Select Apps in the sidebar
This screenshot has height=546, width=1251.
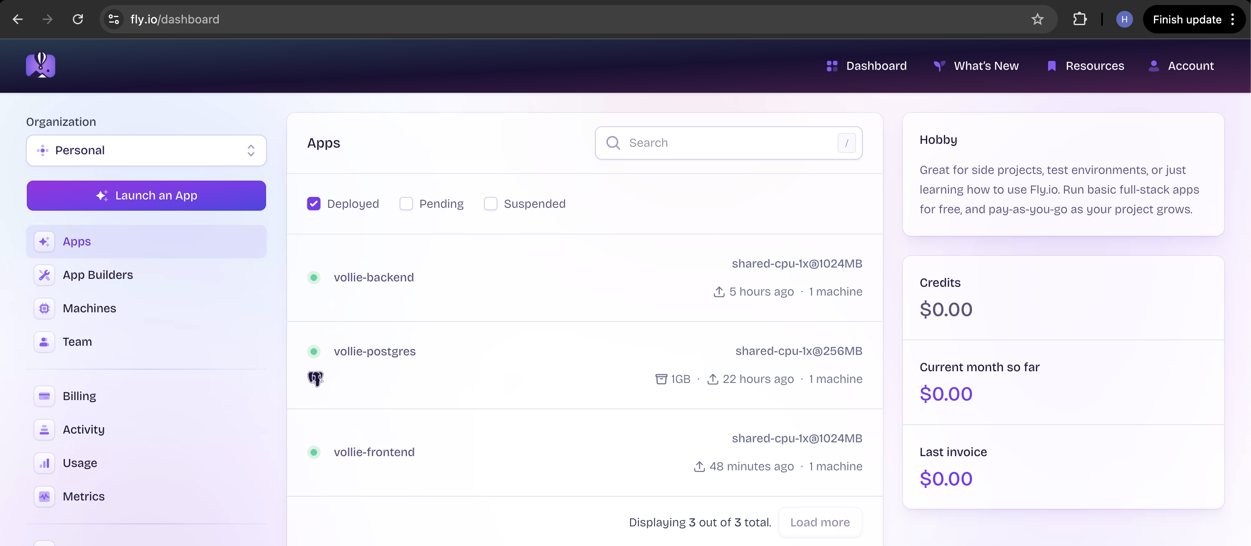(146, 241)
